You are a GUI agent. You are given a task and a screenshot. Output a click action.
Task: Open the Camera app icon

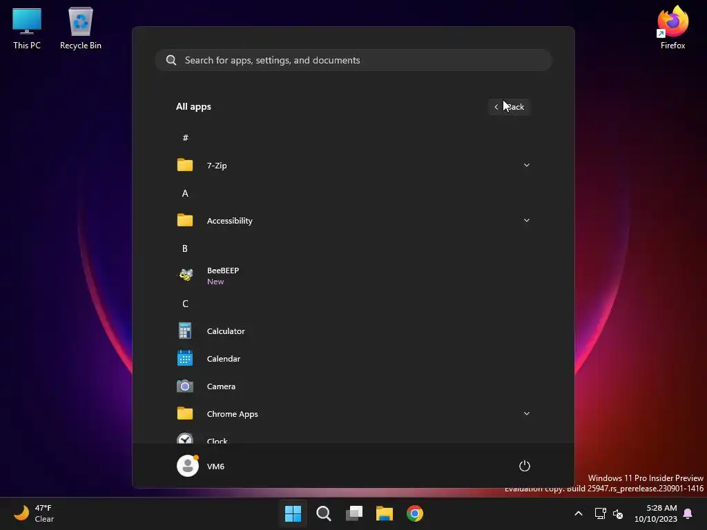pyautogui.click(x=185, y=386)
